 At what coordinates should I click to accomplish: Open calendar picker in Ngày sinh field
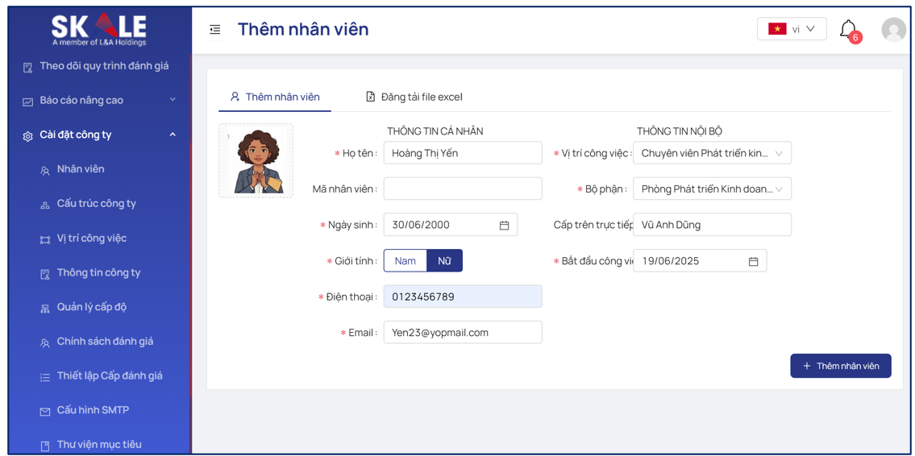(x=504, y=225)
